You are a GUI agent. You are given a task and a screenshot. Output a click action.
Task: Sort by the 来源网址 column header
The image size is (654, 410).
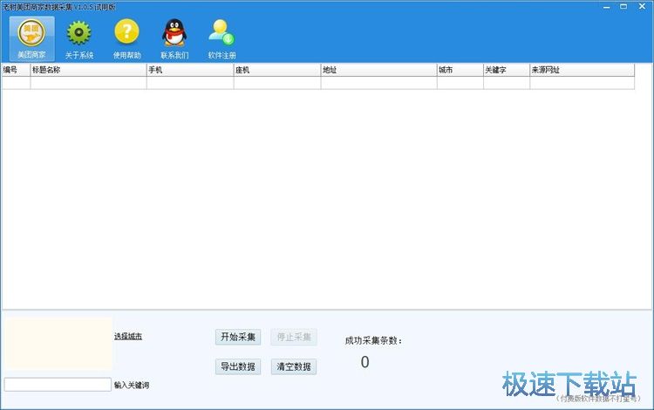click(582, 70)
